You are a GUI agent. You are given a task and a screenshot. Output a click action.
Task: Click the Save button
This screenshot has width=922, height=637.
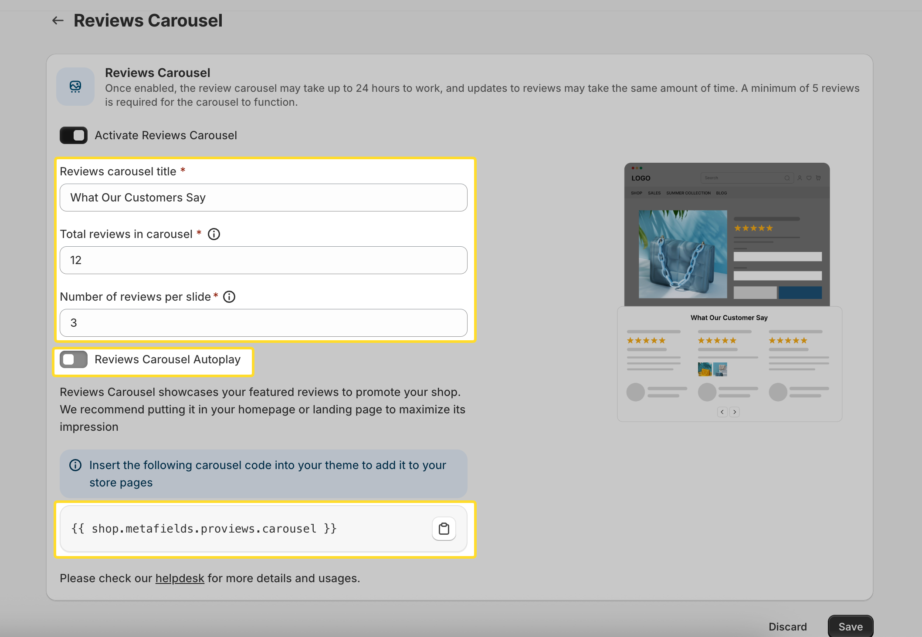(x=850, y=627)
